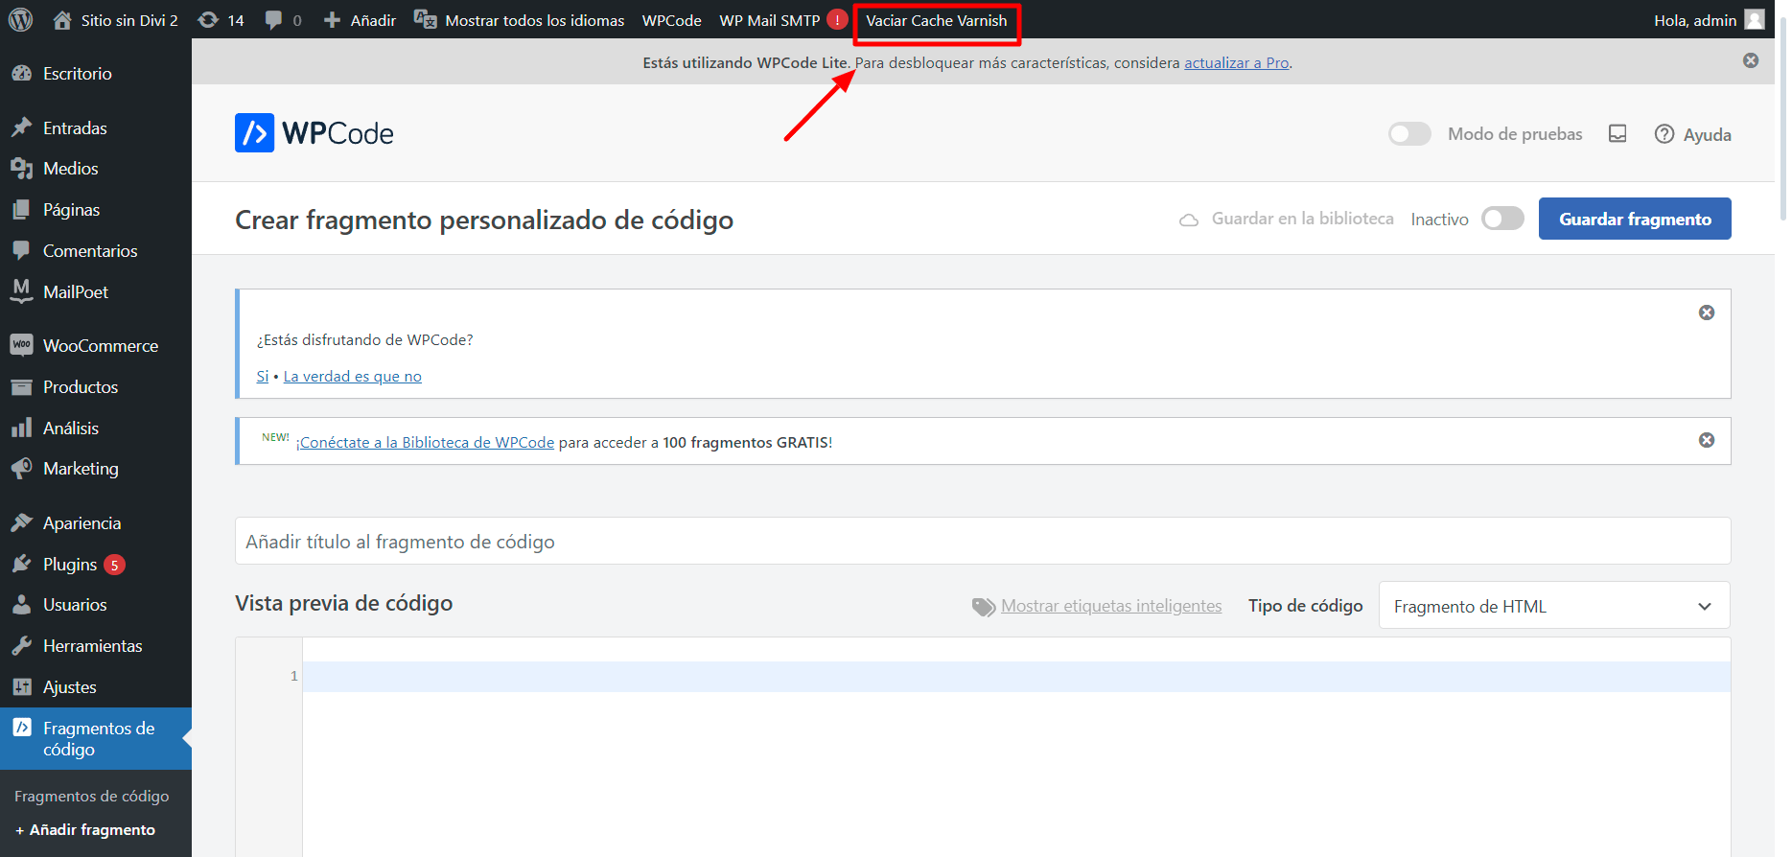
Task: Dismiss the WPCode Lite upgrade banner
Action: [x=1751, y=60]
